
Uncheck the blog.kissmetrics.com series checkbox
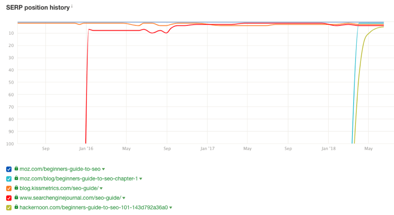[x=9, y=188]
